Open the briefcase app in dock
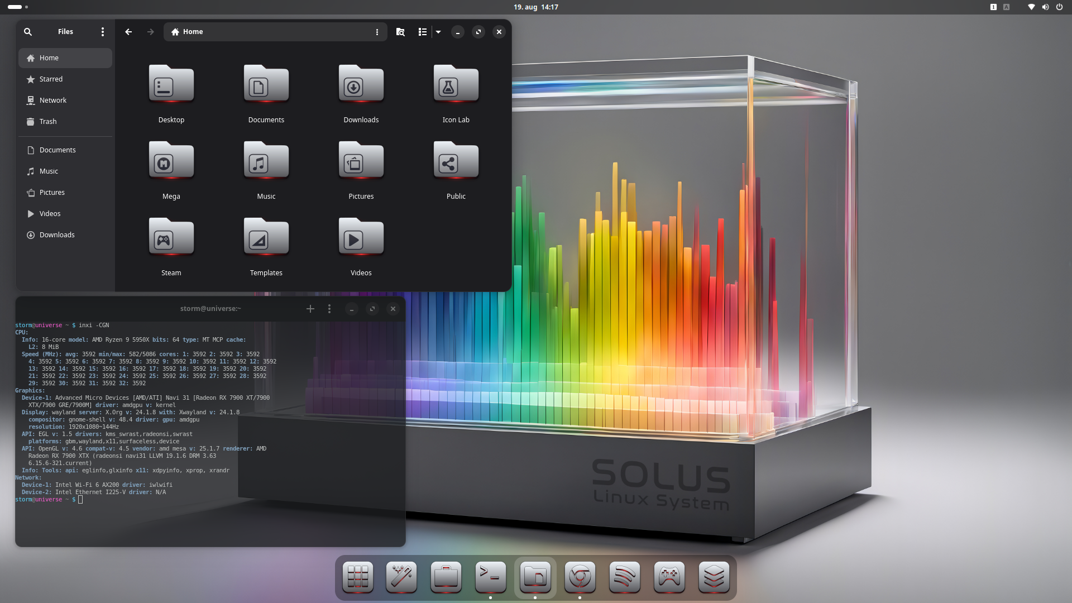The image size is (1072, 603). (446, 577)
